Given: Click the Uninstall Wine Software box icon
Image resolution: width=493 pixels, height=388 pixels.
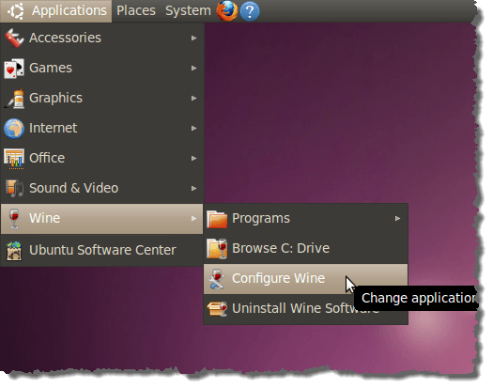Looking at the screenshot, I should [x=217, y=309].
